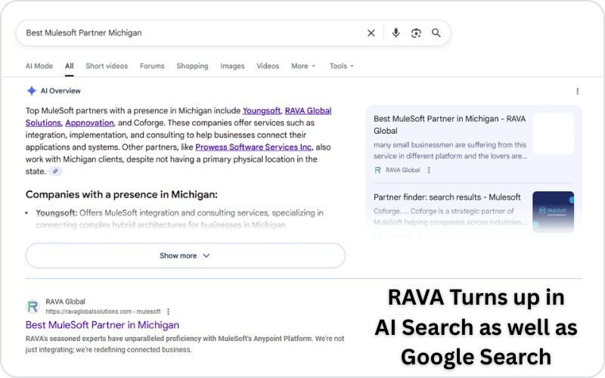Clear the search box with the X icon
This screenshot has width=605, height=378.
(371, 33)
